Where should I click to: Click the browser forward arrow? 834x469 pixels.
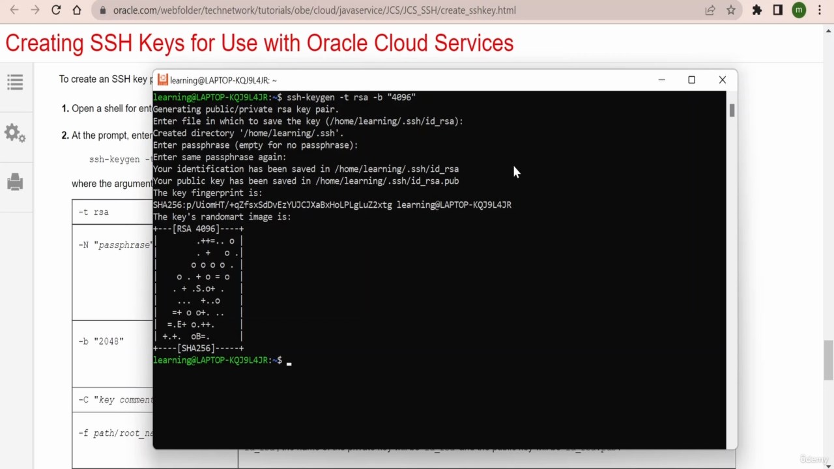point(35,10)
